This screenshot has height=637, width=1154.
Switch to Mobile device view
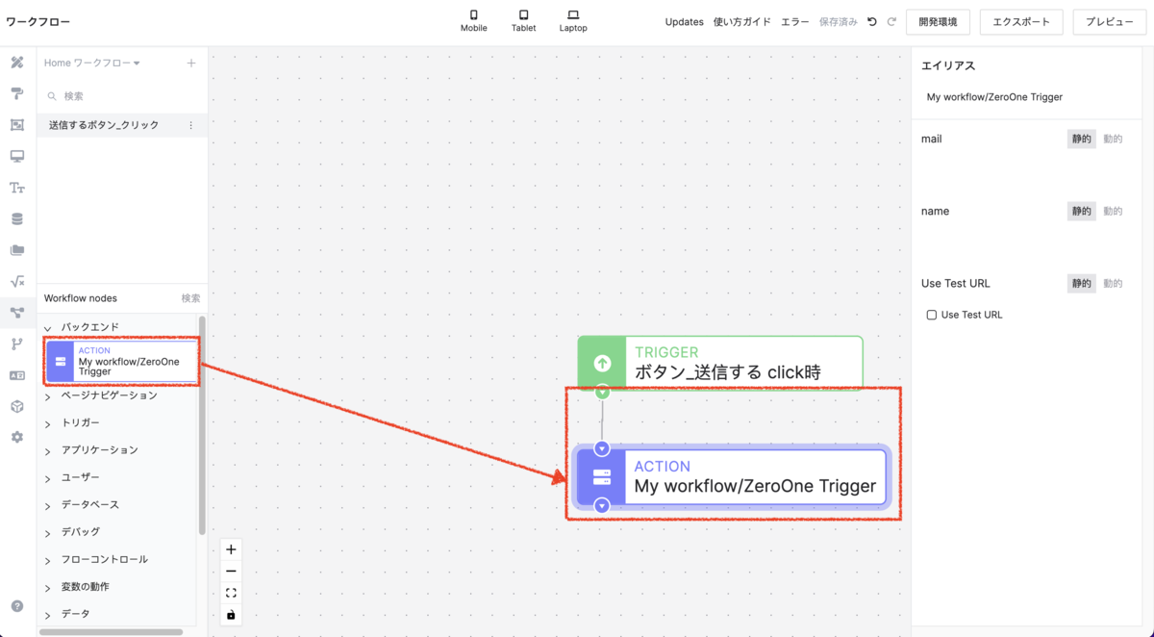click(473, 21)
